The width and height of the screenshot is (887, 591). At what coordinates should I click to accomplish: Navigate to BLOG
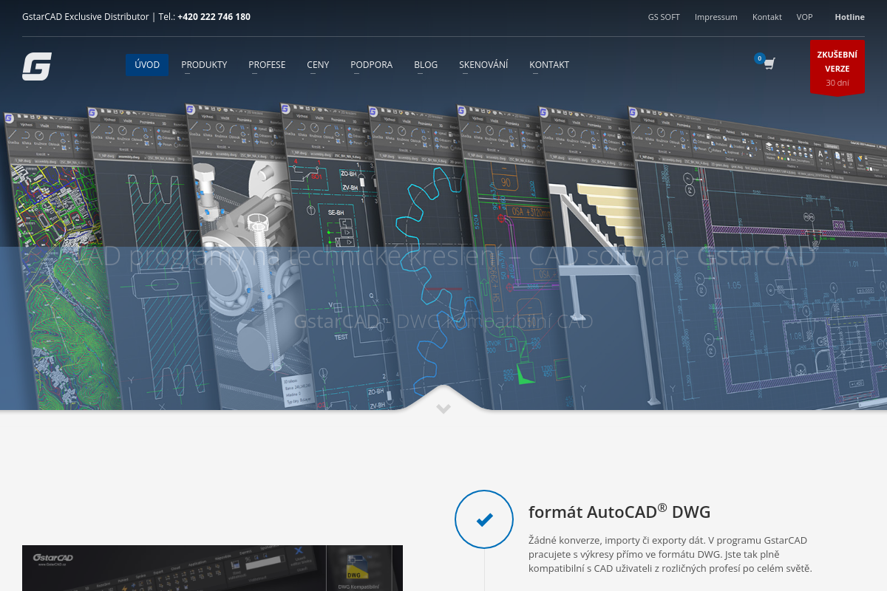(x=426, y=65)
